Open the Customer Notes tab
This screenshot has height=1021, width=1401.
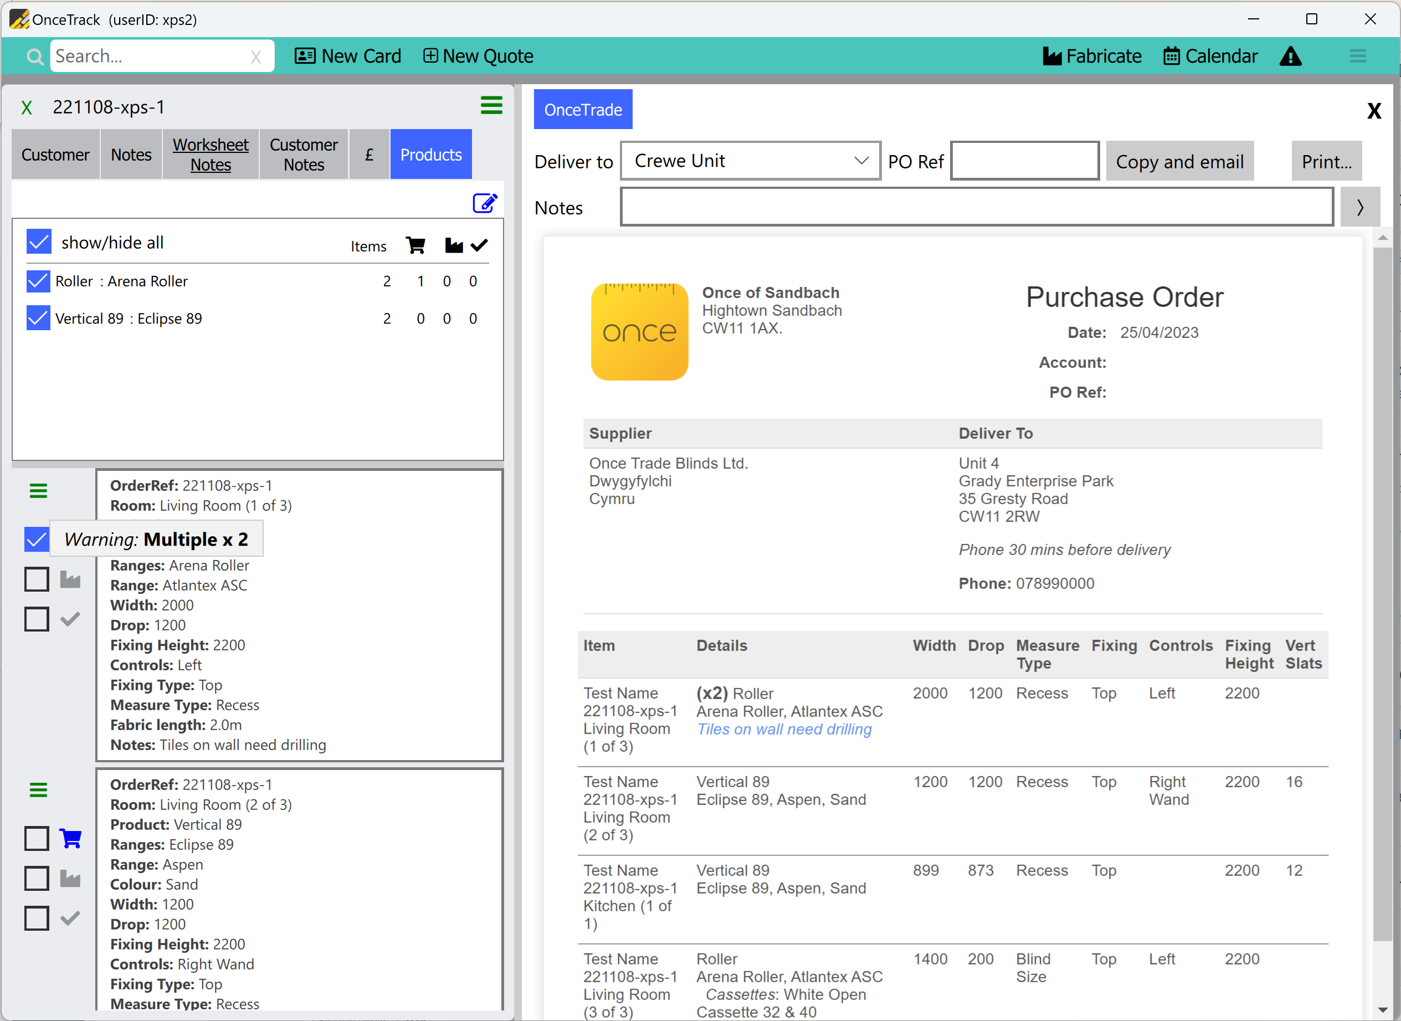pos(304,155)
